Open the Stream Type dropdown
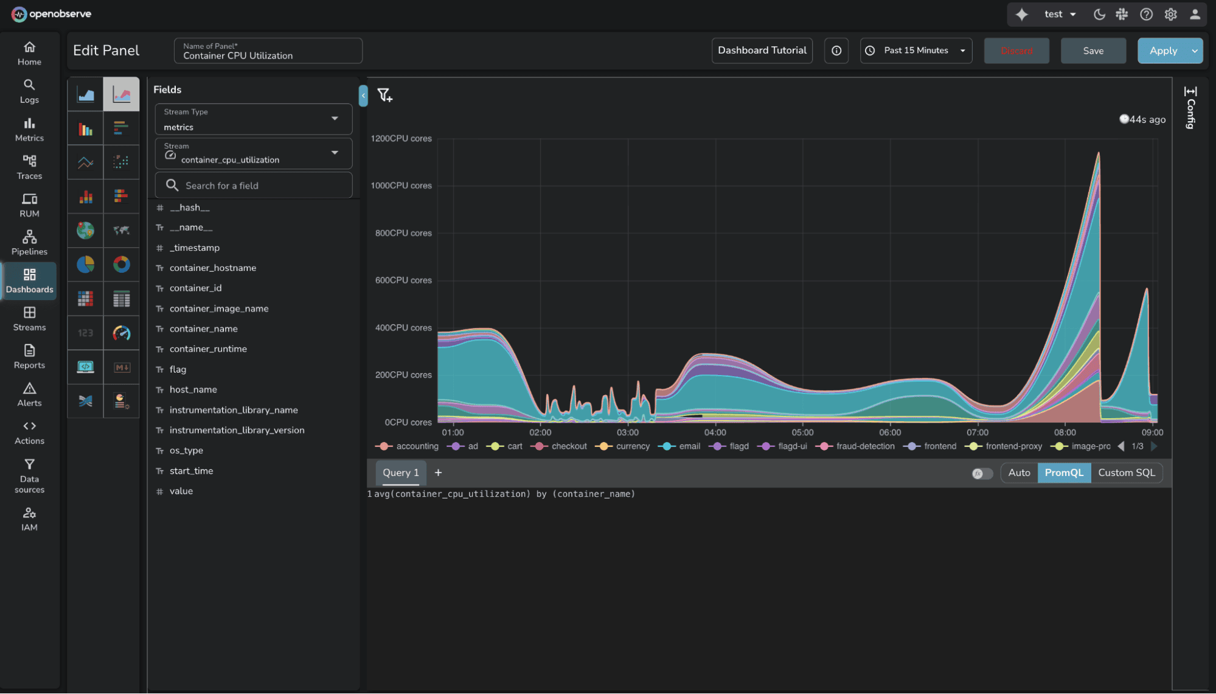This screenshot has height=694, width=1216. [x=253, y=119]
